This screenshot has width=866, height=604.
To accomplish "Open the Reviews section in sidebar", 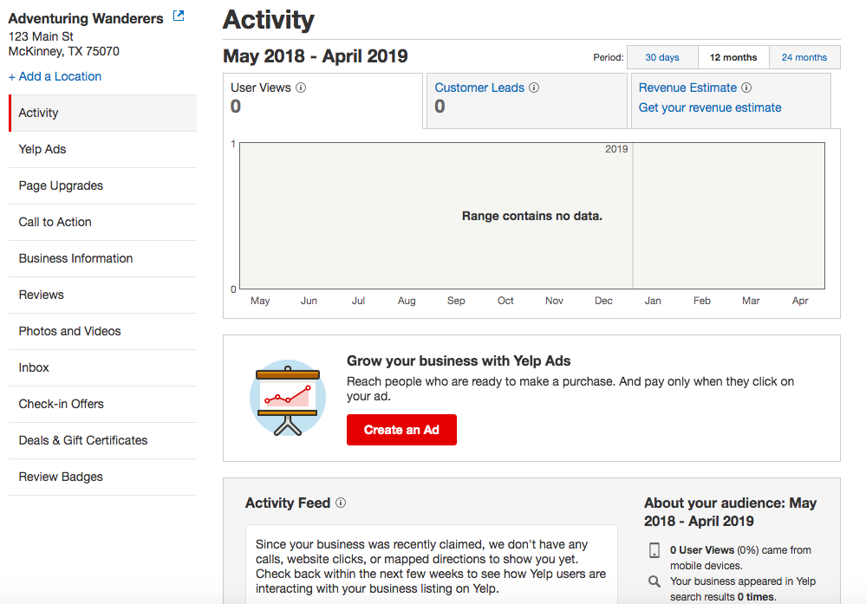I will tap(41, 295).
